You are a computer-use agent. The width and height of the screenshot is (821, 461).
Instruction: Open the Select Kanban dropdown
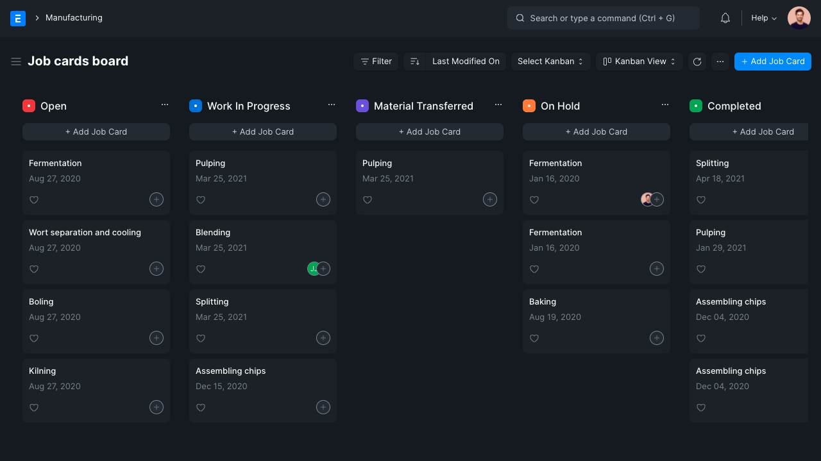click(x=550, y=61)
